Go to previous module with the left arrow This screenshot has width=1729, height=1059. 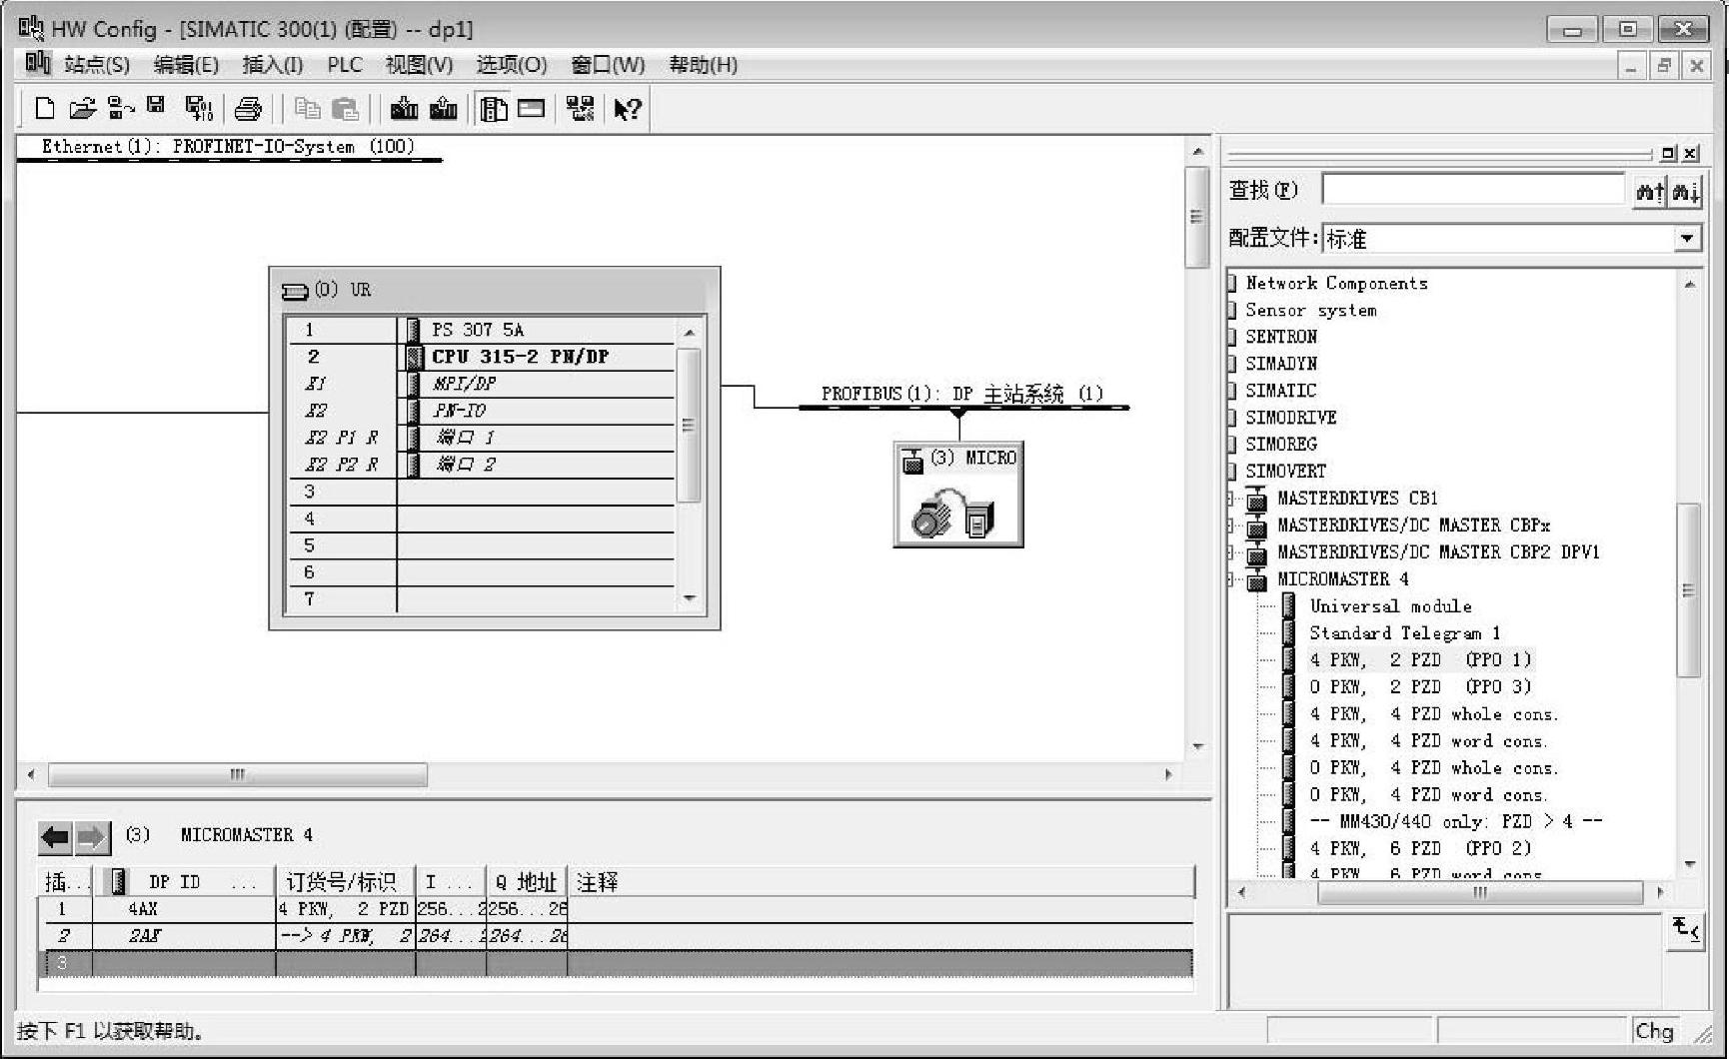click(x=55, y=837)
